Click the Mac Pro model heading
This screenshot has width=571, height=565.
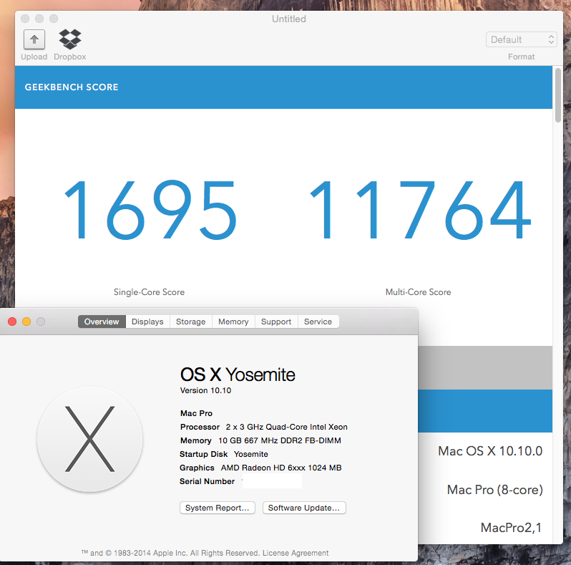196,413
